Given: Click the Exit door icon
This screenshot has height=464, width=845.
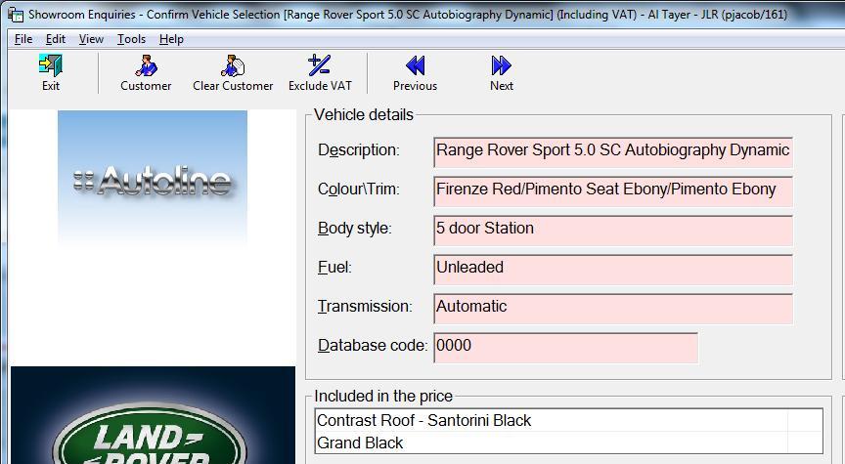Looking at the screenshot, I should click(x=51, y=65).
